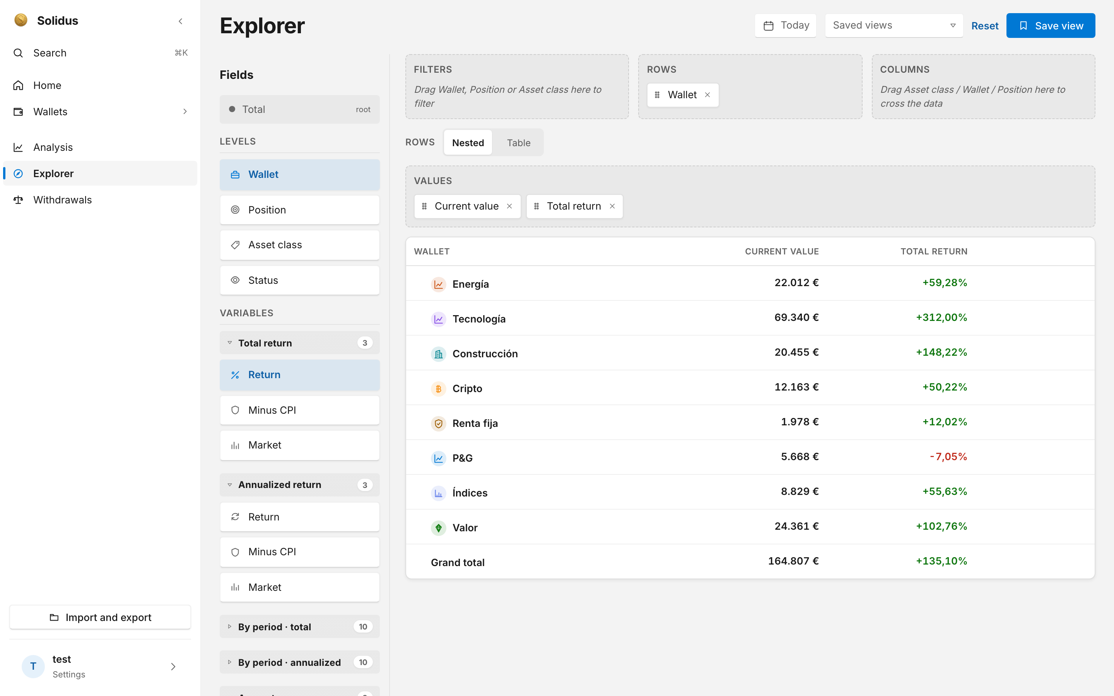Click the Solidus coin logo
The height and width of the screenshot is (696, 1114).
21,20
